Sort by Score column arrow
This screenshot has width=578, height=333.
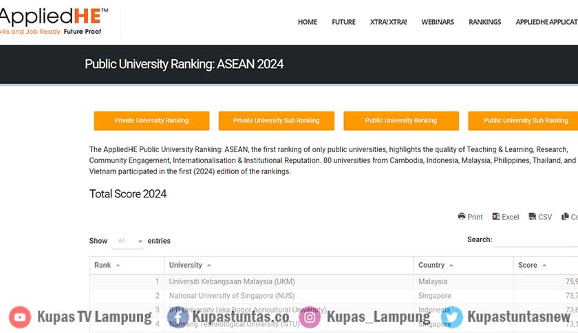(x=544, y=266)
